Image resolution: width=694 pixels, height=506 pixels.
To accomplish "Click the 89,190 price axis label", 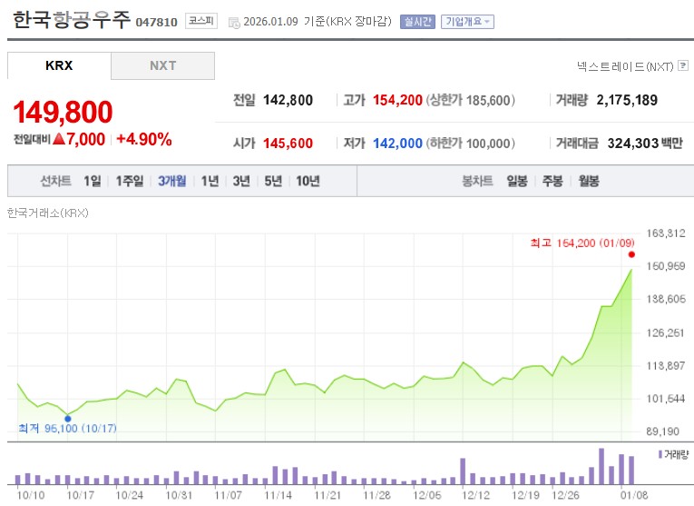I will (x=662, y=432).
